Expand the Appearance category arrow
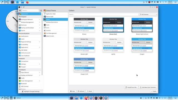178x100 pixels. [39, 14]
